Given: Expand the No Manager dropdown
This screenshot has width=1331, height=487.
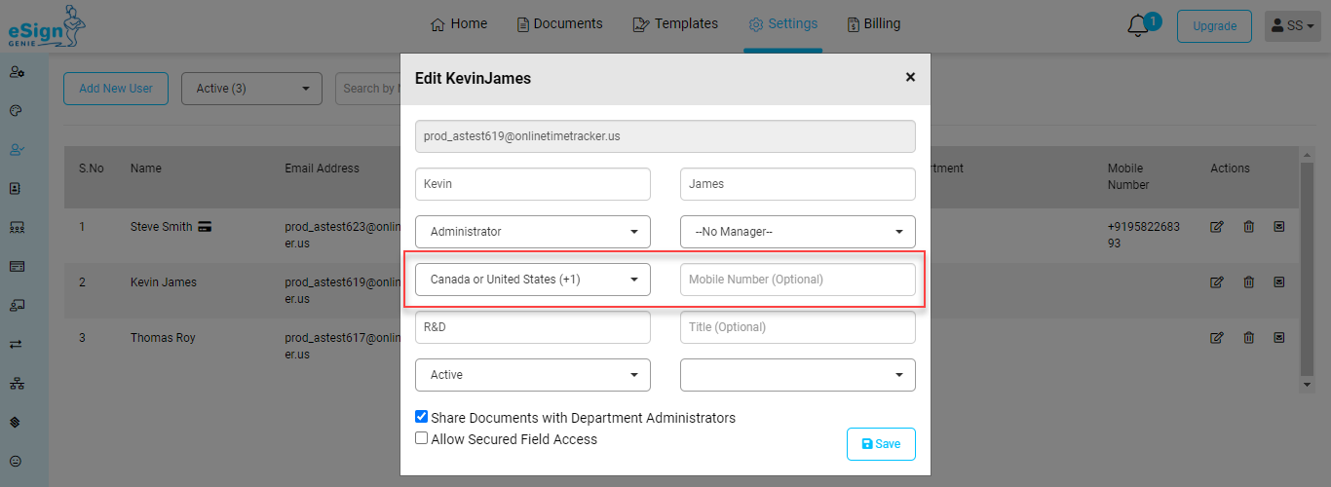Looking at the screenshot, I should click(798, 232).
